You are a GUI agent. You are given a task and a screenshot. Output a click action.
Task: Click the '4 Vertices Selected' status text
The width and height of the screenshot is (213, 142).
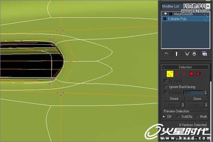click(x=193, y=125)
